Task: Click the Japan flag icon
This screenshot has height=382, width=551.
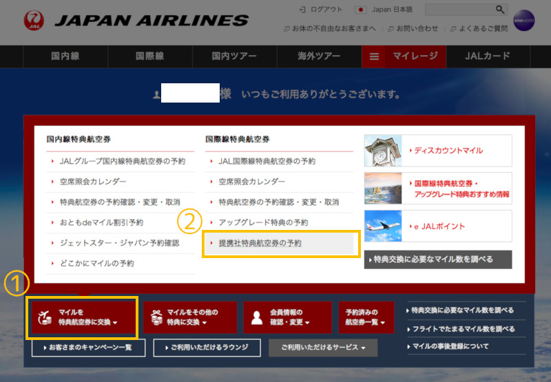Action: tap(360, 10)
